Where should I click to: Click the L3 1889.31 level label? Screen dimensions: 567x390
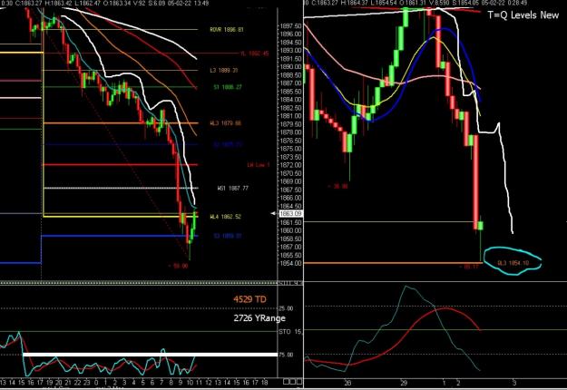click(x=224, y=70)
